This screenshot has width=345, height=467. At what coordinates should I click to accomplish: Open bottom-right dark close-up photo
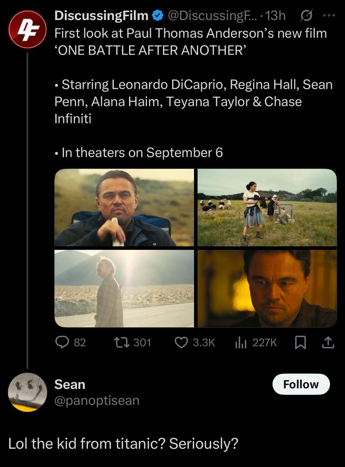point(267,289)
